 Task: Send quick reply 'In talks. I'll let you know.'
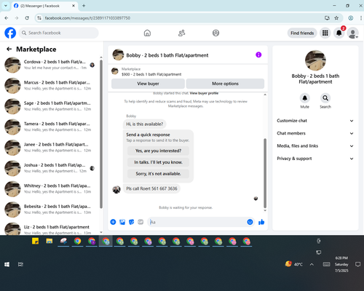coord(158,162)
